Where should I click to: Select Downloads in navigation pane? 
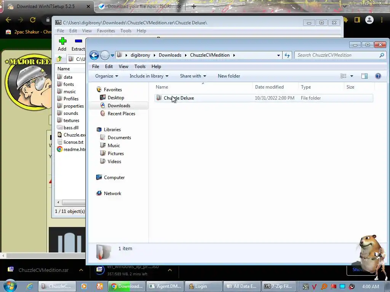119,106
